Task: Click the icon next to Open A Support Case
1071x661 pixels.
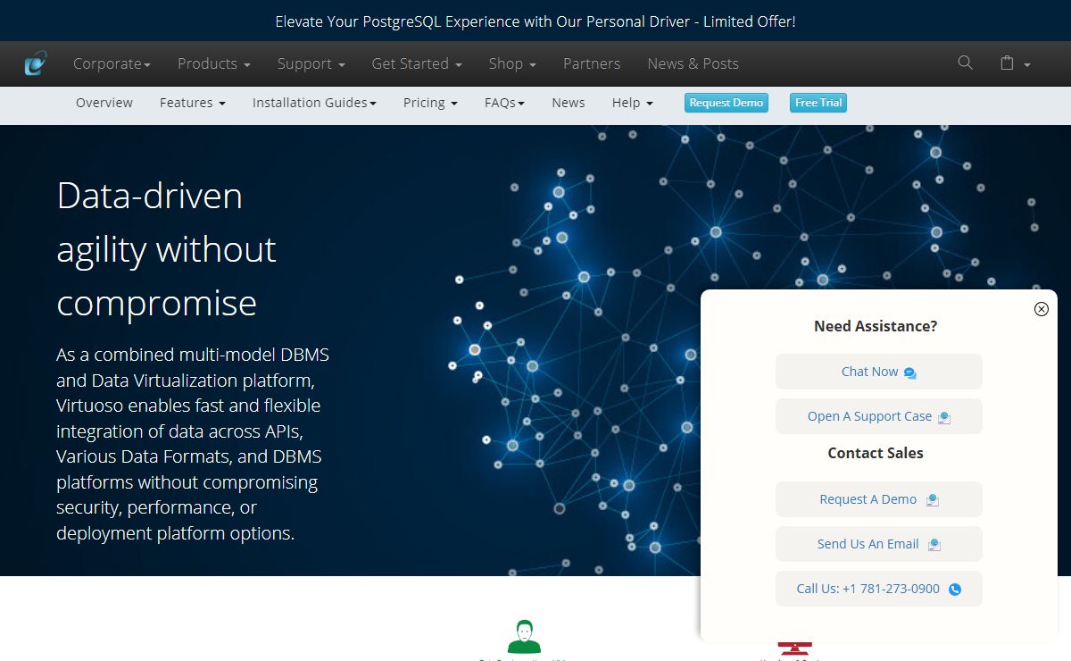Action: click(944, 417)
